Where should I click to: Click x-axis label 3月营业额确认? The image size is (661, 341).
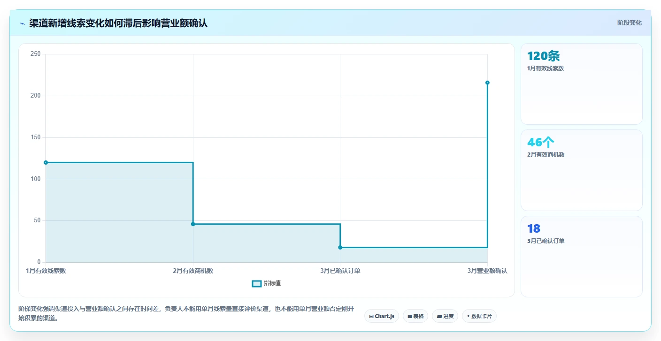tap(487, 271)
